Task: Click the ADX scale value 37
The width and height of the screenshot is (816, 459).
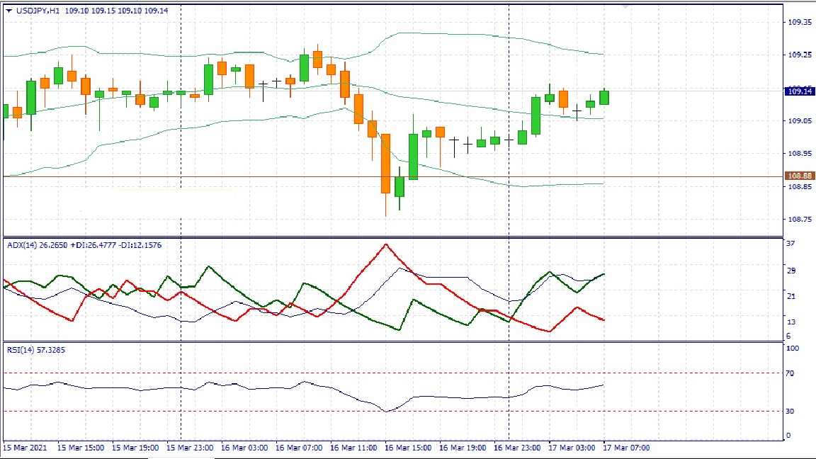Action: click(x=790, y=244)
